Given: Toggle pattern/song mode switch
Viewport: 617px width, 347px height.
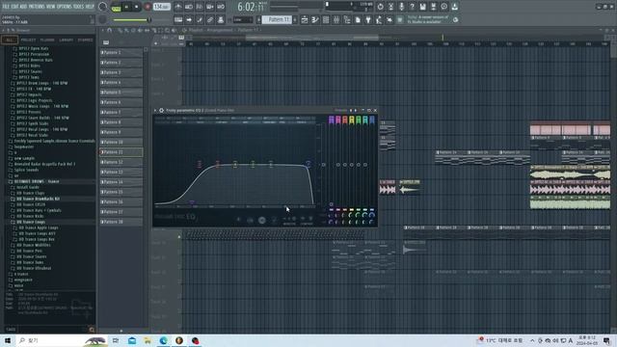Looking at the screenshot, I should pos(116,7).
